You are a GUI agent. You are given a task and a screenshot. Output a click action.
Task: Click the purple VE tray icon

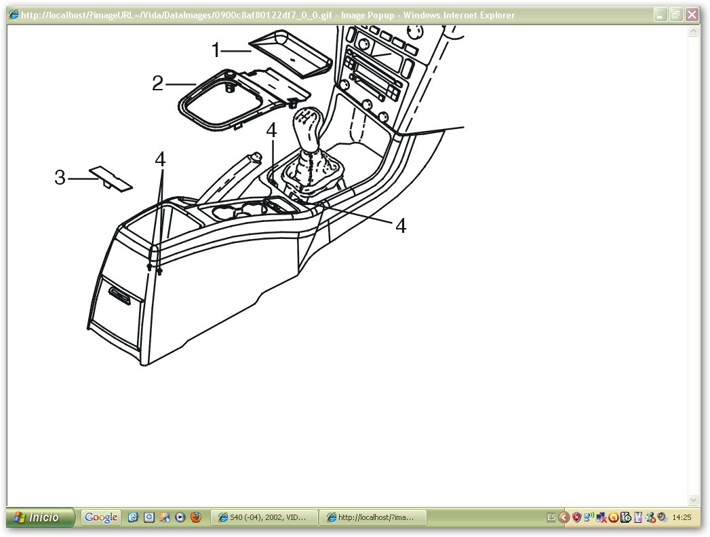[x=638, y=517]
